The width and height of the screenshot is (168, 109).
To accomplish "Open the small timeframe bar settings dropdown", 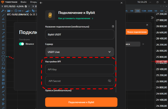I will pyautogui.click(x=166, y=11).
